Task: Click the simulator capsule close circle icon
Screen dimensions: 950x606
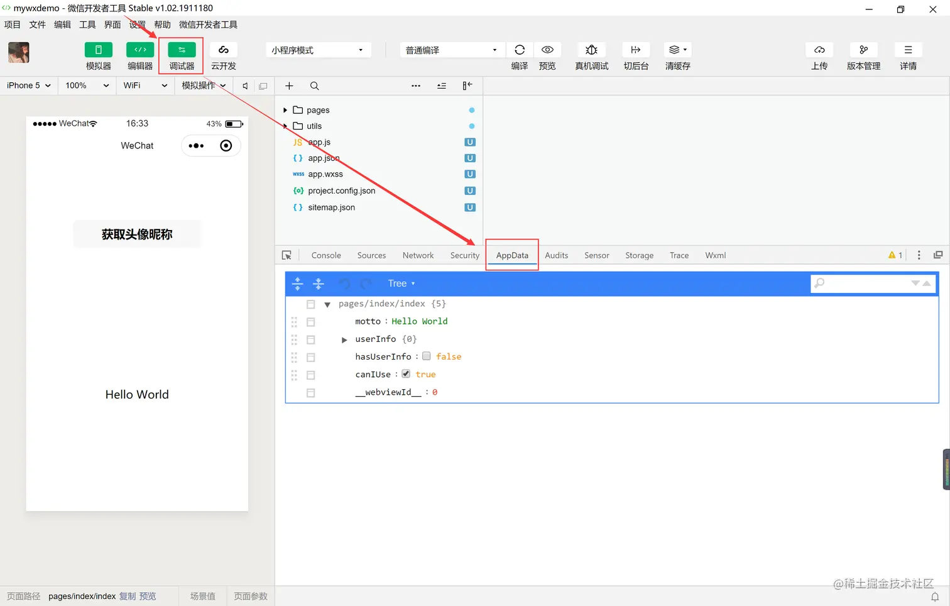Action: [x=226, y=146]
